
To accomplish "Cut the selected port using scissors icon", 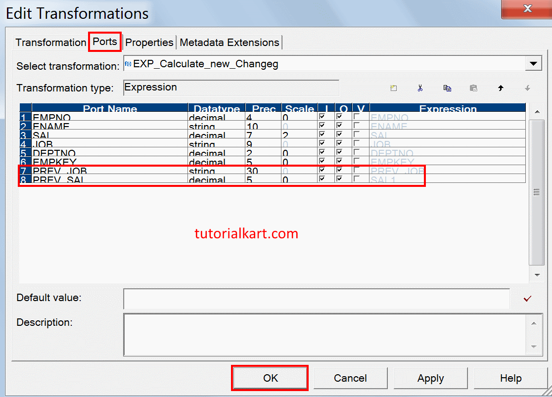I will [420, 88].
